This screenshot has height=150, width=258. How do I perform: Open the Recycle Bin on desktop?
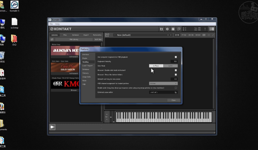tap(2, 57)
